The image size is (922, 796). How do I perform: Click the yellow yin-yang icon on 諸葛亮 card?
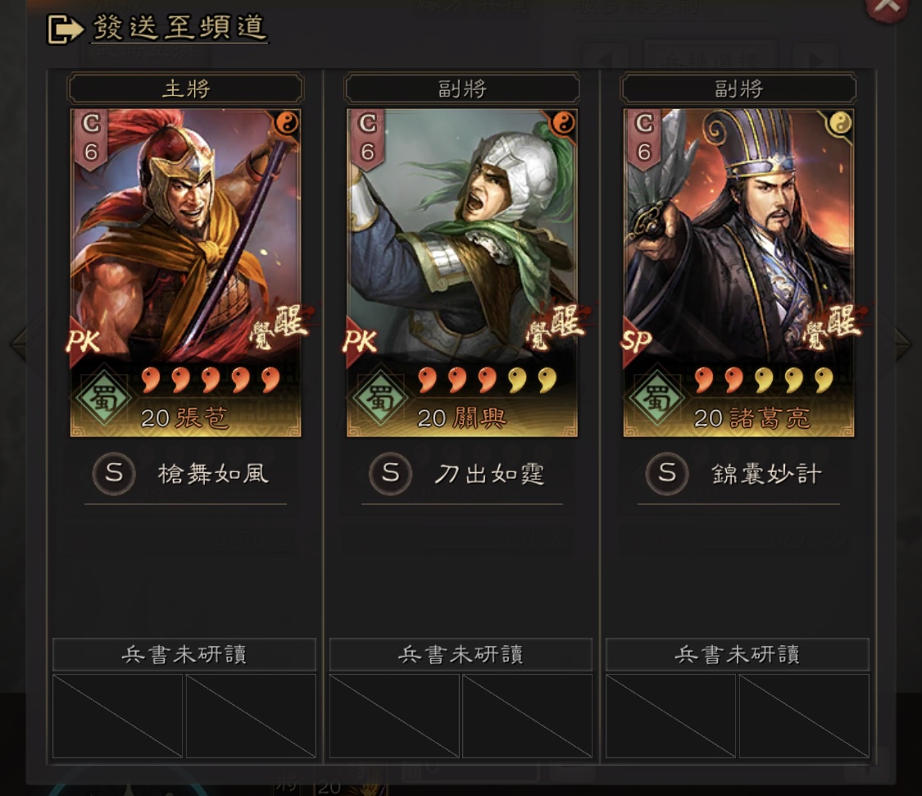(x=840, y=124)
